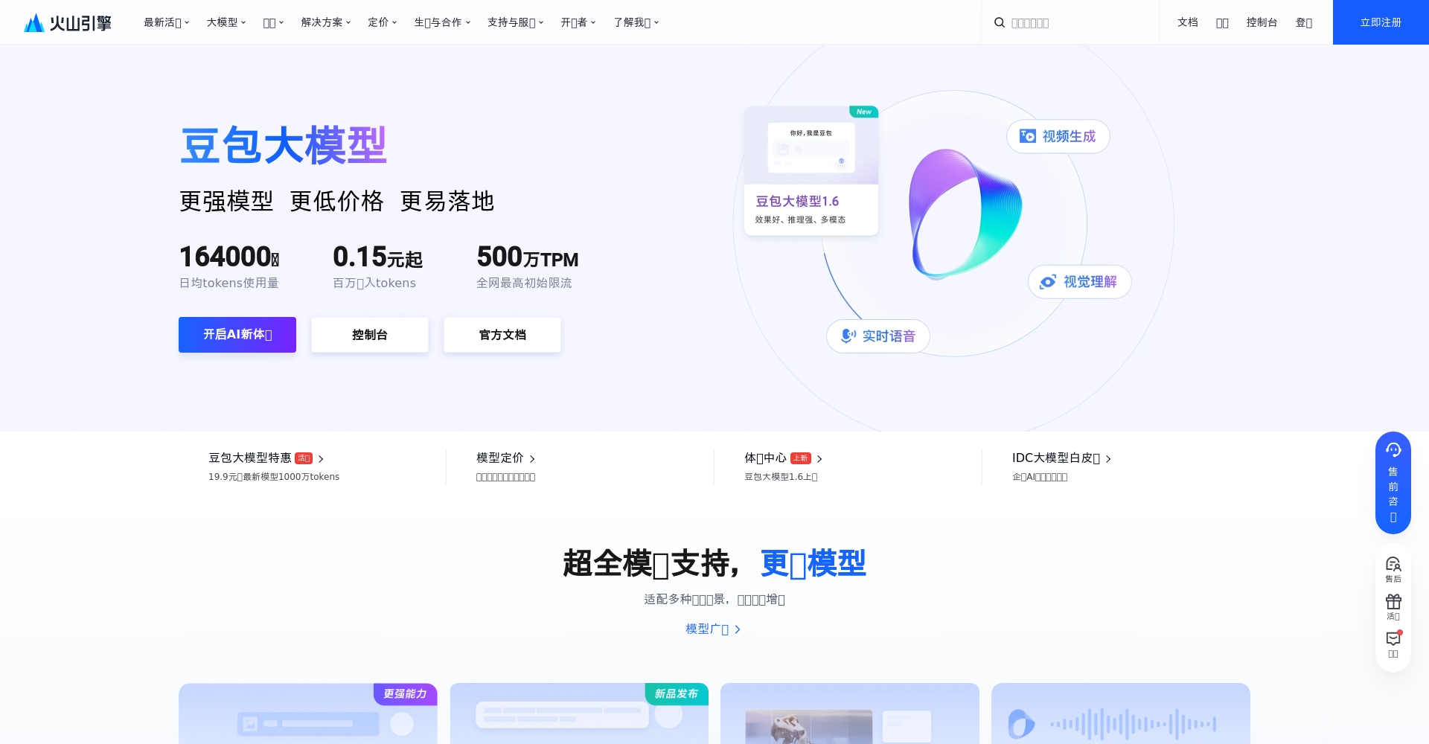Viewport: 1429px width, 744px height.
Task: Open the audio waveform card
Action: [x=1121, y=713]
